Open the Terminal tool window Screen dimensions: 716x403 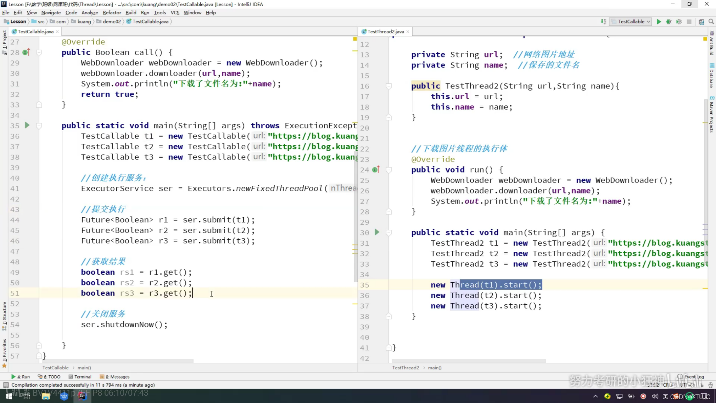click(80, 377)
